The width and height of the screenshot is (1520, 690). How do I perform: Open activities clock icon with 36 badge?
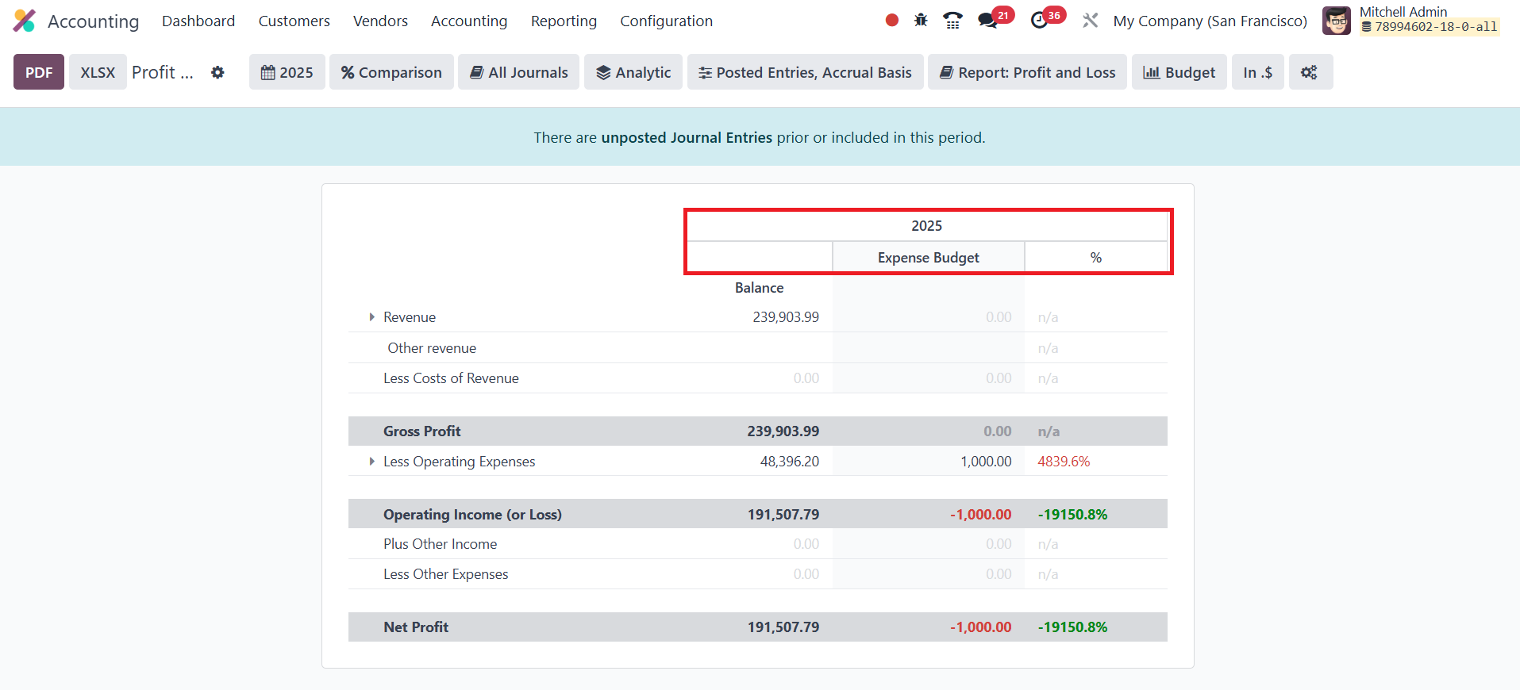1039,21
